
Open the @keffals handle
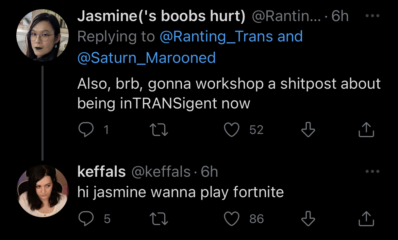pos(161,172)
